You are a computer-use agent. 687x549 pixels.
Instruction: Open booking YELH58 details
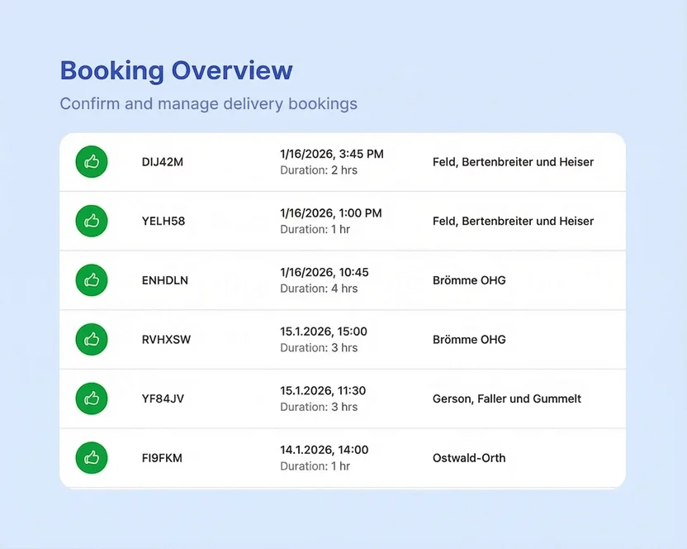[163, 221]
